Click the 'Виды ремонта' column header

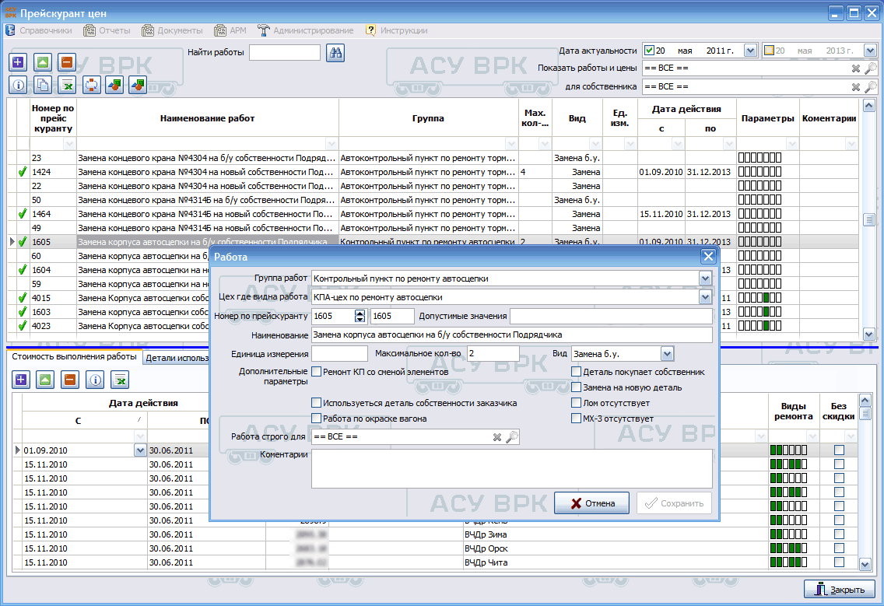(793, 411)
